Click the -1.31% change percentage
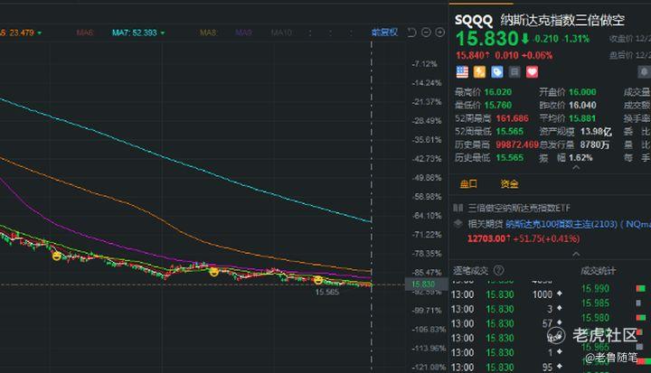Screen dimensions: 651x373 (x=576, y=39)
